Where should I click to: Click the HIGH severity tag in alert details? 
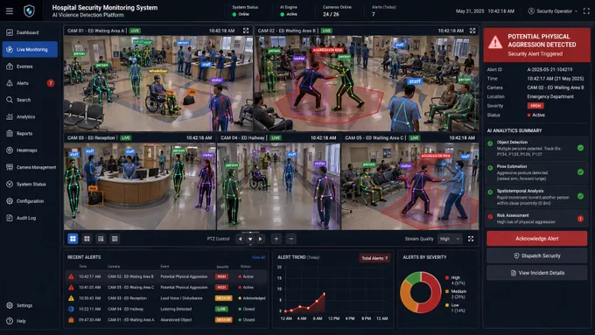click(x=535, y=106)
